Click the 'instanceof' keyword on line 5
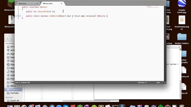Screen dimensions: 191x107 (x=91, y=16)
